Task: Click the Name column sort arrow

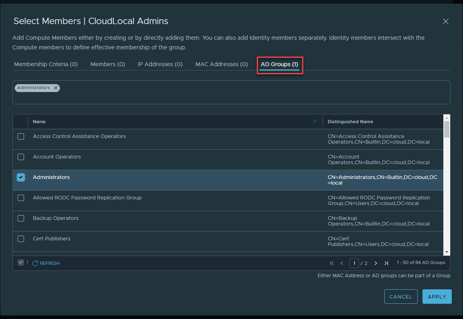Action: [315, 122]
